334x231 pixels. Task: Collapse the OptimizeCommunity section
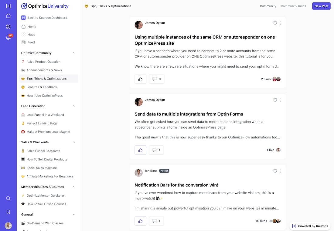click(73, 53)
